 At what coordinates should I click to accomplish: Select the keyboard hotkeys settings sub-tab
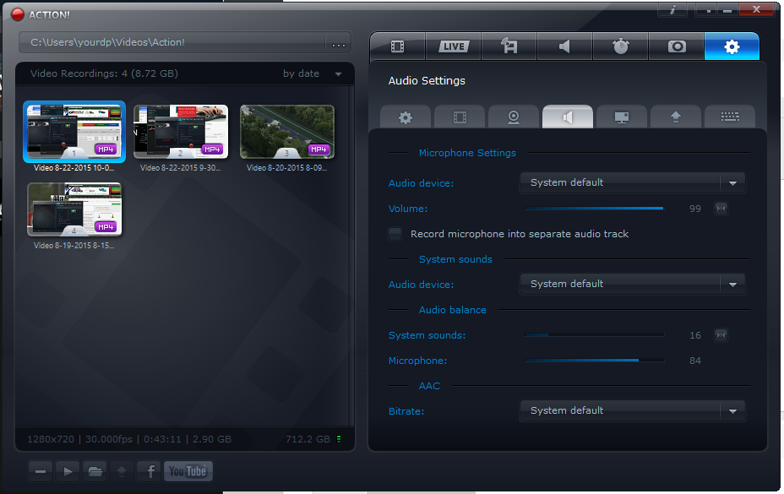click(730, 117)
